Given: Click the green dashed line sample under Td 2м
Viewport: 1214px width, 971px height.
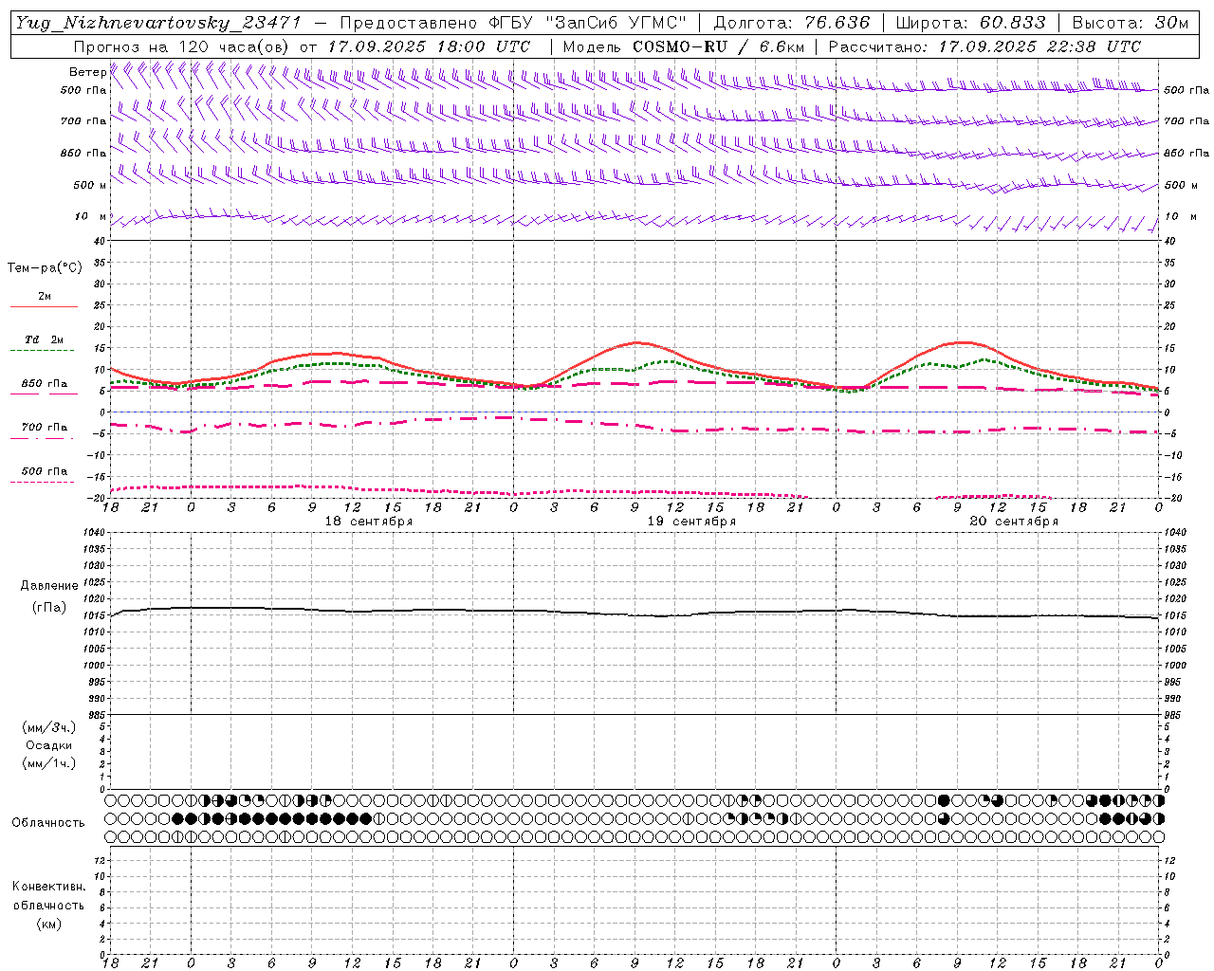Looking at the screenshot, I should point(43,350).
